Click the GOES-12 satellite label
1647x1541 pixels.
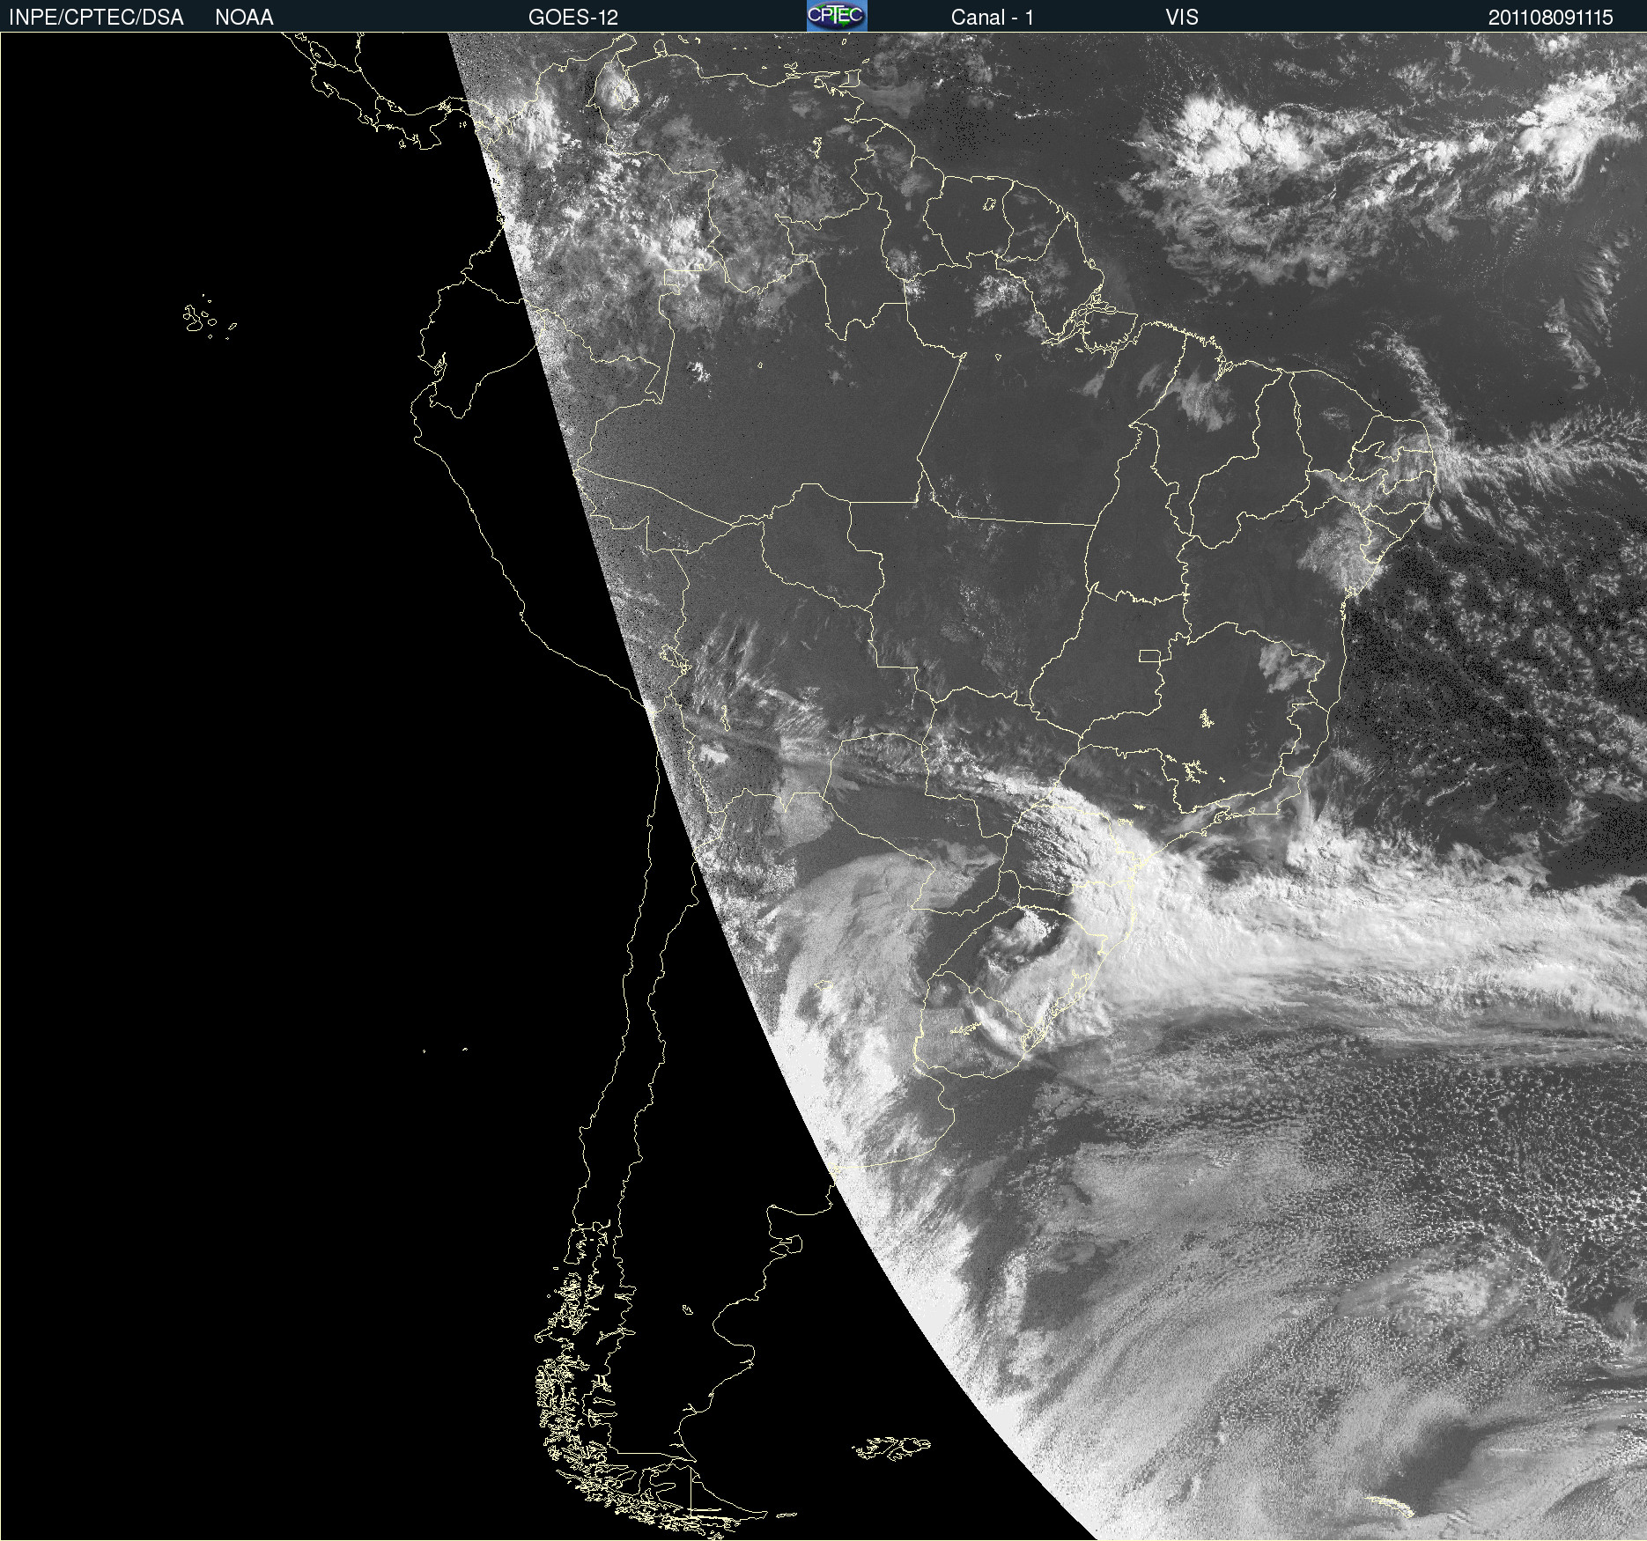[573, 17]
